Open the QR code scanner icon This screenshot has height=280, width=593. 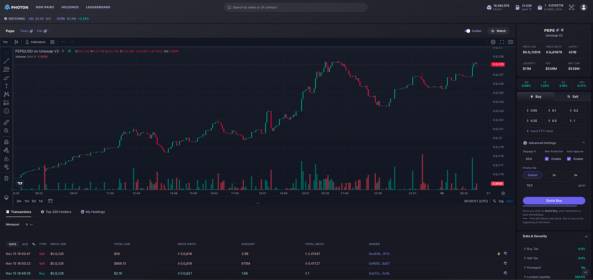coord(571,7)
